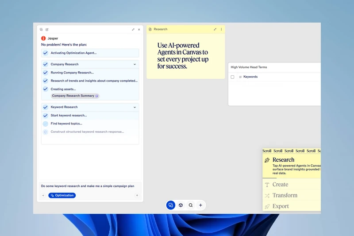Check the Keywords column checkbox

232,77
